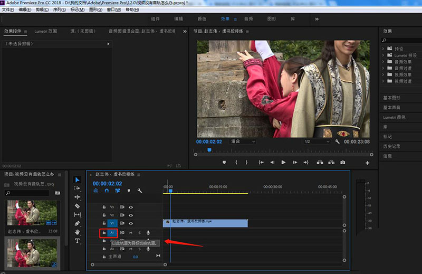Step forward one frame in Program monitor
422x274 pixels.
coord(294,162)
